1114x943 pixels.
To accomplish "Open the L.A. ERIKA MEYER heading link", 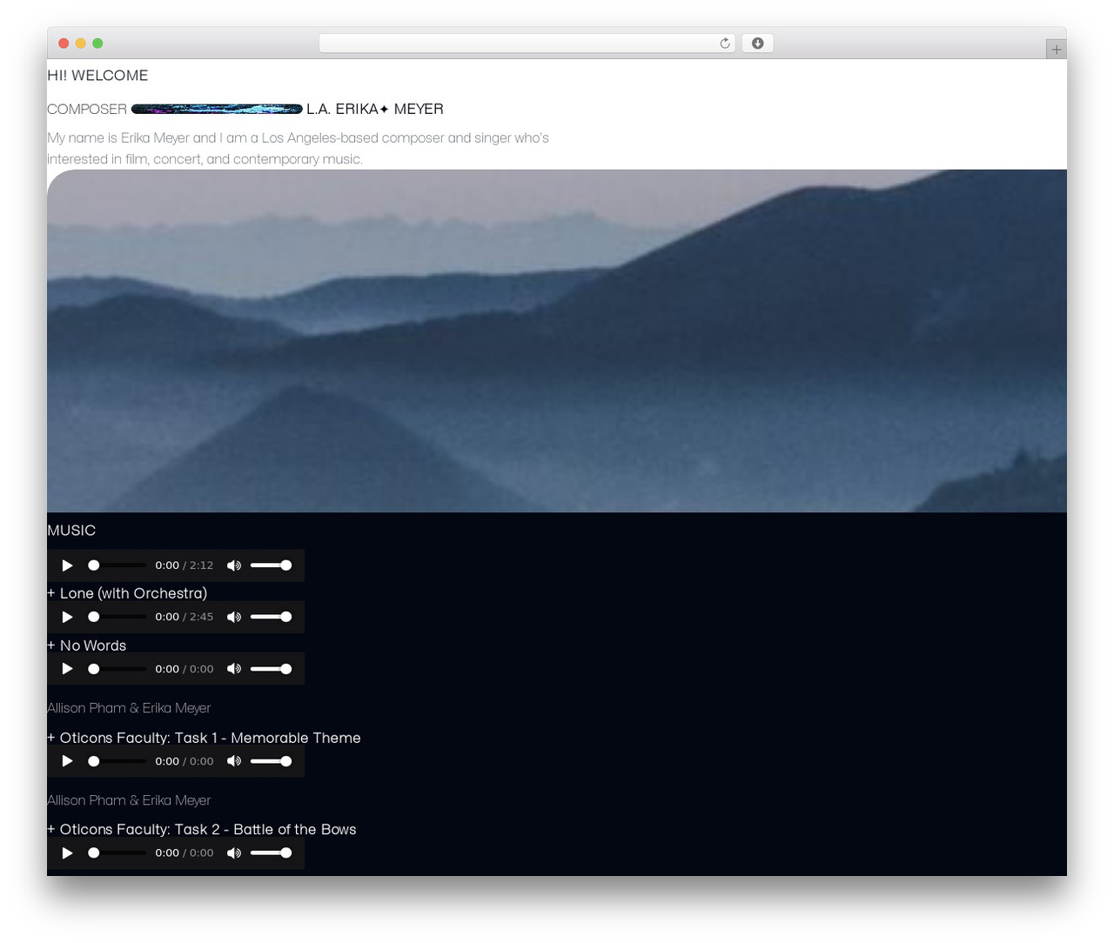I will coord(375,109).
